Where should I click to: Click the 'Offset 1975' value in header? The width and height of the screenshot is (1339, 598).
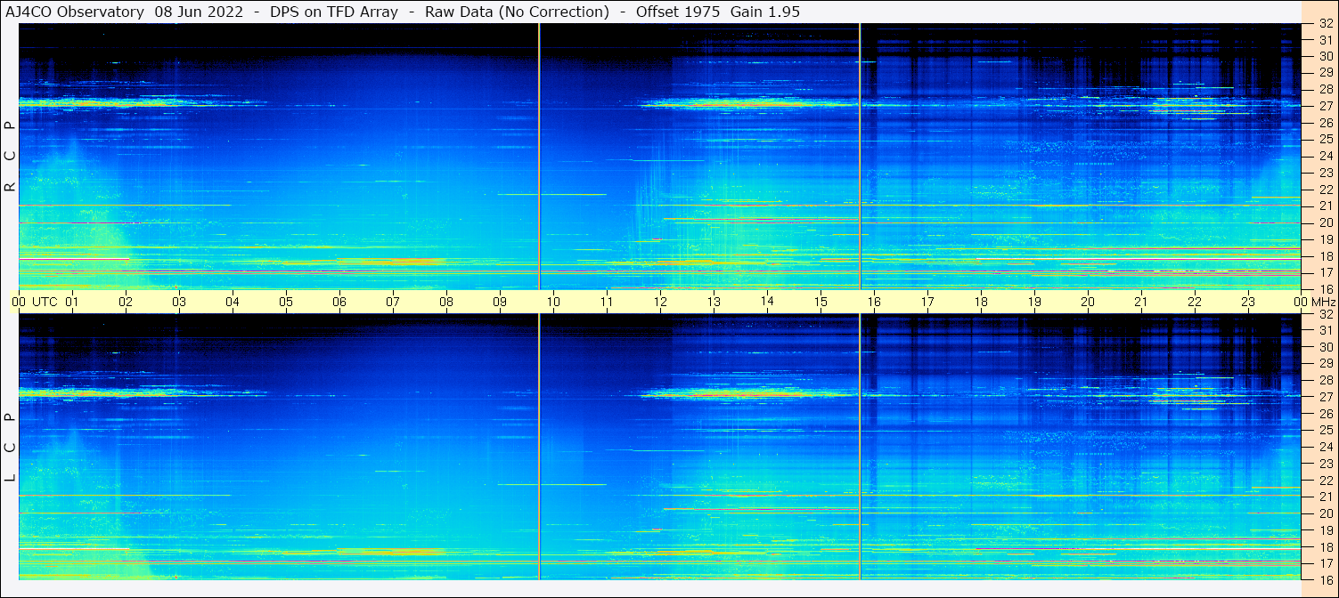pos(677,12)
